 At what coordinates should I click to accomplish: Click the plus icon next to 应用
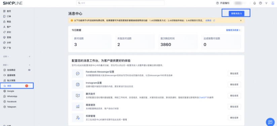point(30,56)
